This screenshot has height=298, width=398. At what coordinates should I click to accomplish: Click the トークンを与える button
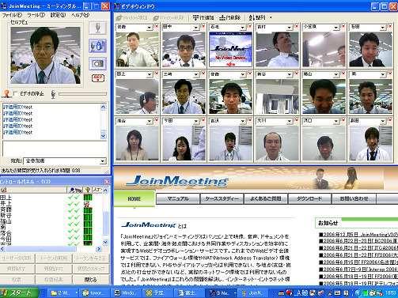(91, 258)
